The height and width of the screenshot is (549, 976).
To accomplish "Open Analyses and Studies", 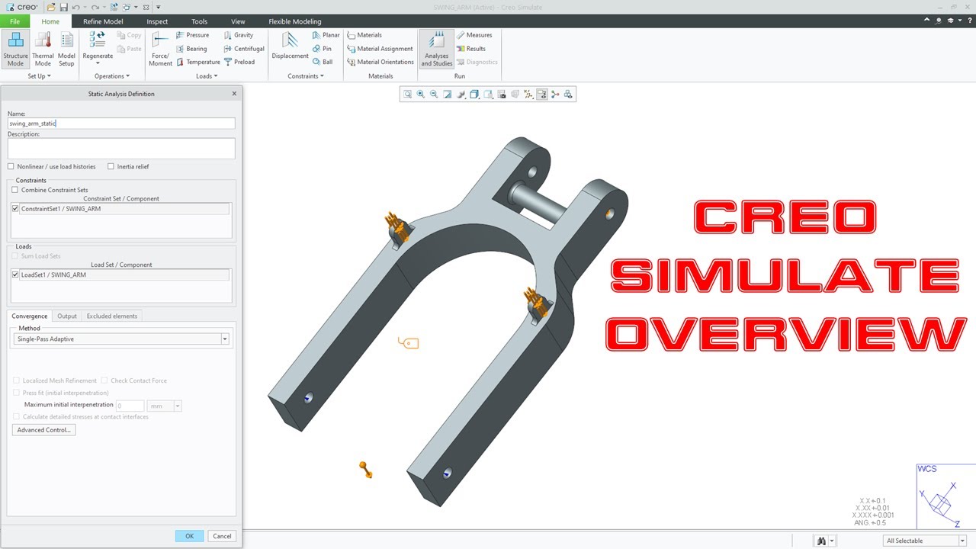I will 436,50.
